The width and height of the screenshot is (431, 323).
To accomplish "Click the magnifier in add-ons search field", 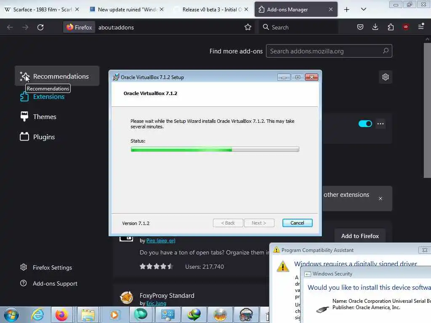I will 386,51.
